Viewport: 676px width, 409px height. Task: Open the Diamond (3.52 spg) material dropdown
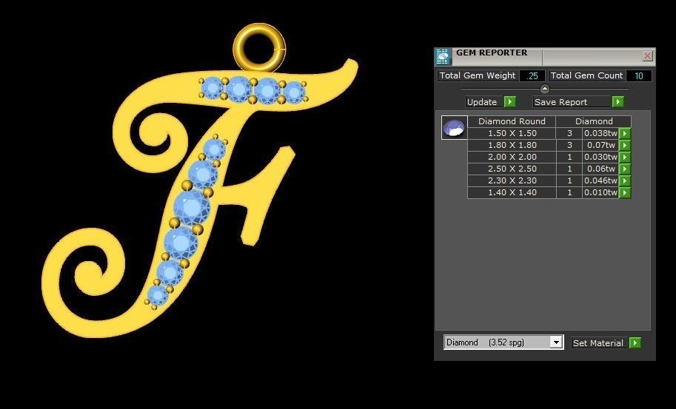pos(556,342)
